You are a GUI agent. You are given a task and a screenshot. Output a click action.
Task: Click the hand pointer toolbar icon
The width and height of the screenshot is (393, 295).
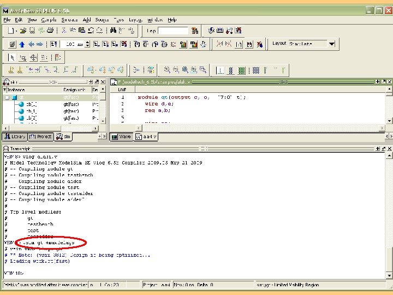[203, 44]
